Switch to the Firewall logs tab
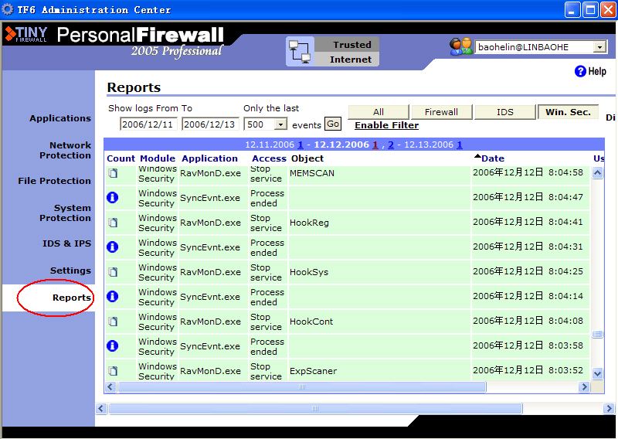This screenshot has height=439, width=618. [x=441, y=112]
